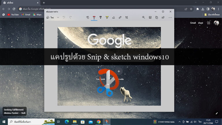Select the red Ballpoint pen tool
The width and height of the screenshot is (222, 125).
(x=94, y=17)
